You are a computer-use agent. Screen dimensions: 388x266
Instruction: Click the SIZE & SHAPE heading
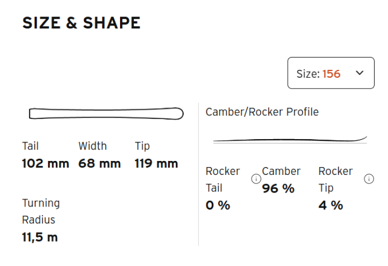coord(81,23)
